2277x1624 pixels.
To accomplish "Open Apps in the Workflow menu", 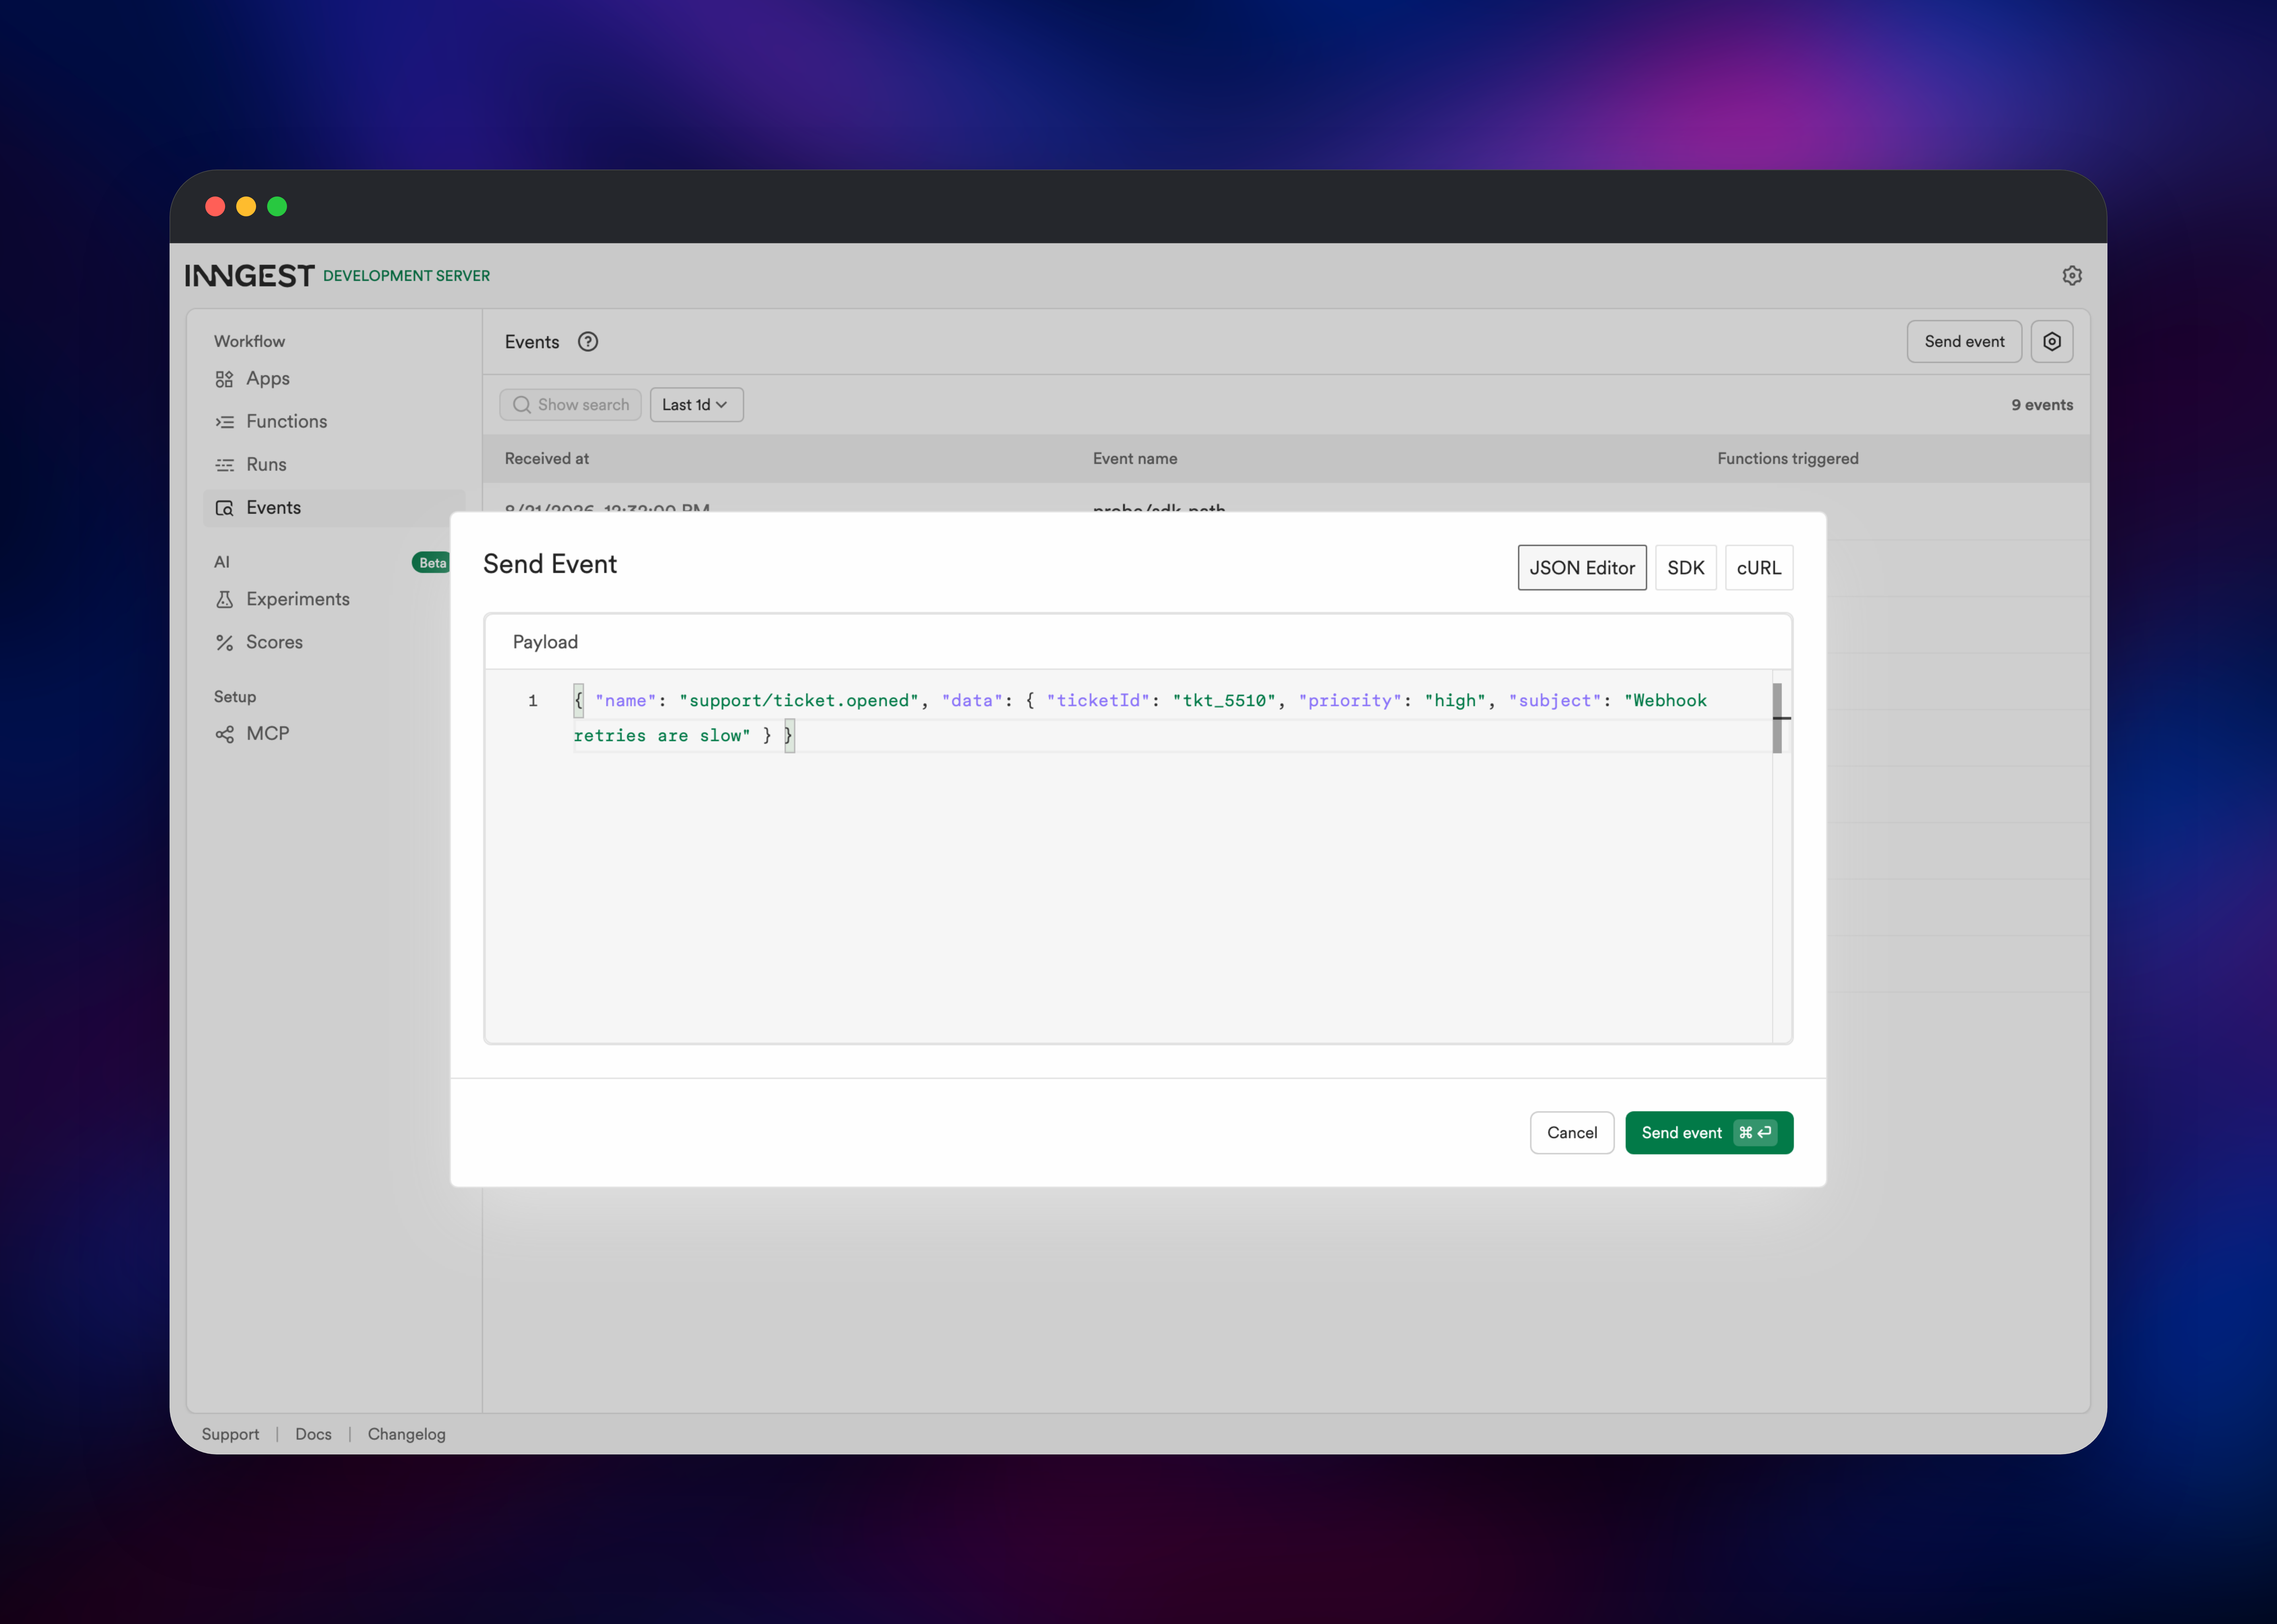I will (x=334, y=379).
